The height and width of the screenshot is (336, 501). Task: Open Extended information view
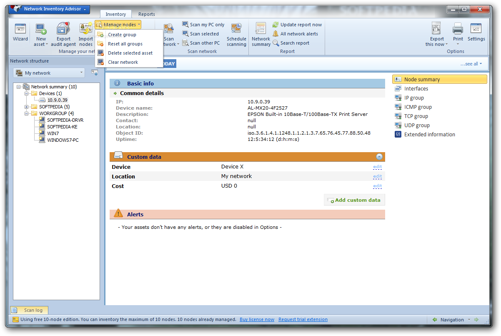click(430, 134)
